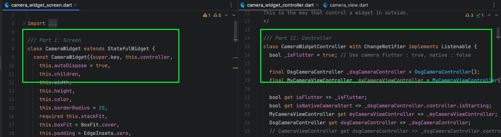
Task: Expand the folded import block arrow
Action: pyautogui.click(x=24, y=23)
